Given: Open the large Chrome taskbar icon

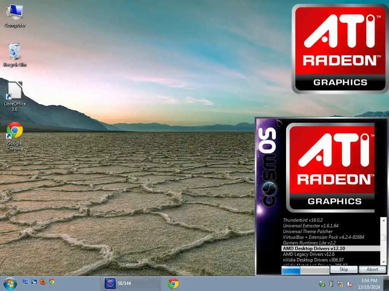Looking at the screenshot, I should coord(173,283).
